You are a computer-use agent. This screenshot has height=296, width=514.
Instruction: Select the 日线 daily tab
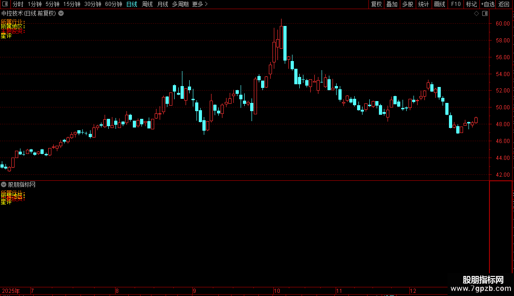(x=132, y=4)
